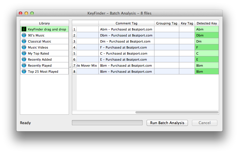
Task: Click the batch analysis progress bar
Action: (107, 123)
